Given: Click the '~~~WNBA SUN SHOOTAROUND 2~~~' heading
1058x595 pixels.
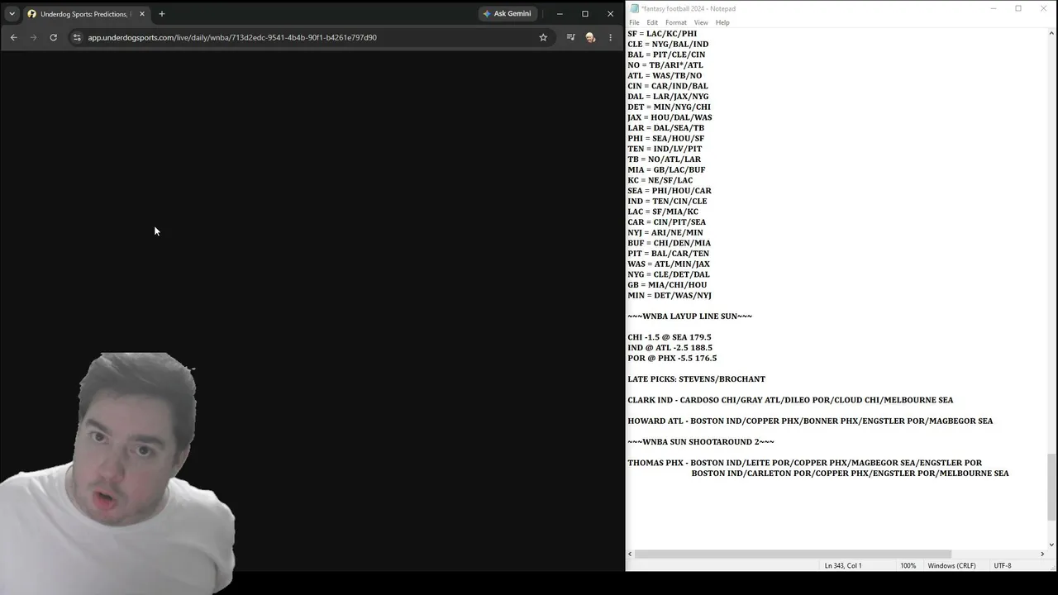Looking at the screenshot, I should (x=701, y=442).
